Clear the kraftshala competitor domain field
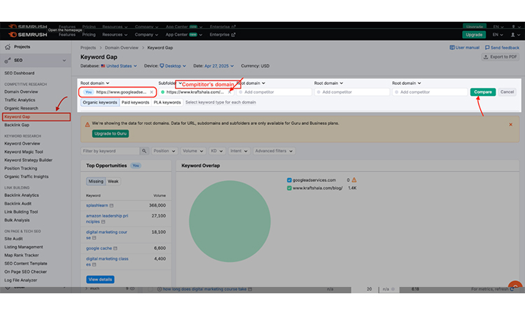Screen dimensions: 525x315 230,92
